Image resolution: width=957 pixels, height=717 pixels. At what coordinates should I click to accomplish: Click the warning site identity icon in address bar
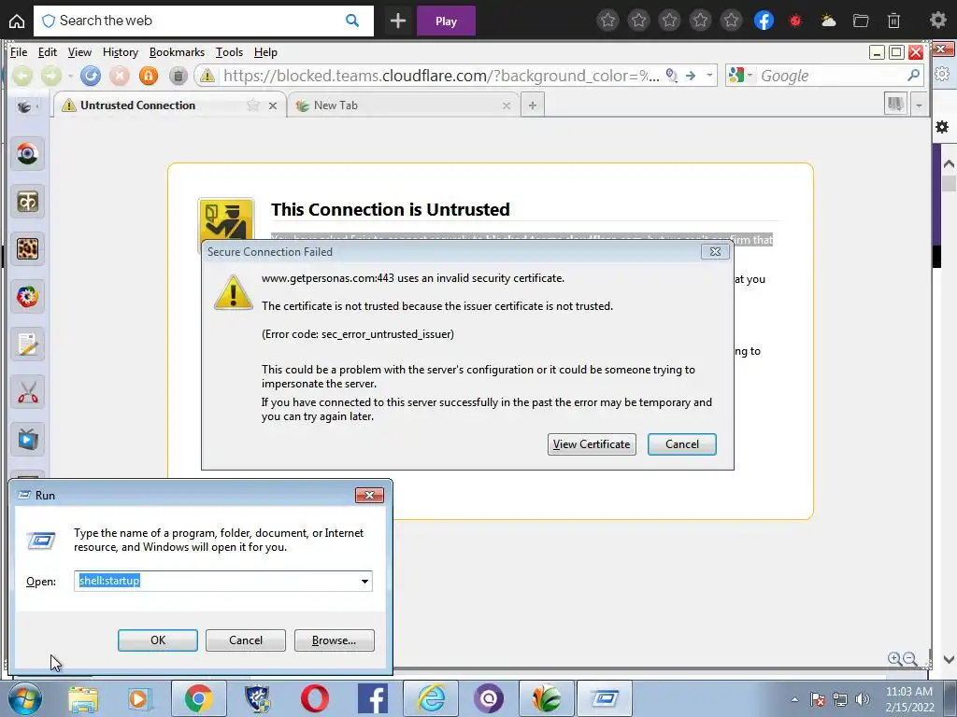tap(207, 76)
